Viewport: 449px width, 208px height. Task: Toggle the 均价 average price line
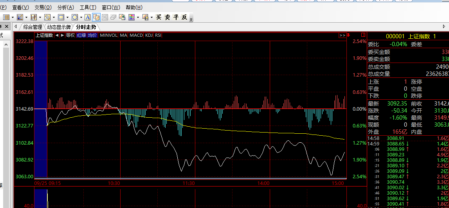coord(92,35)
